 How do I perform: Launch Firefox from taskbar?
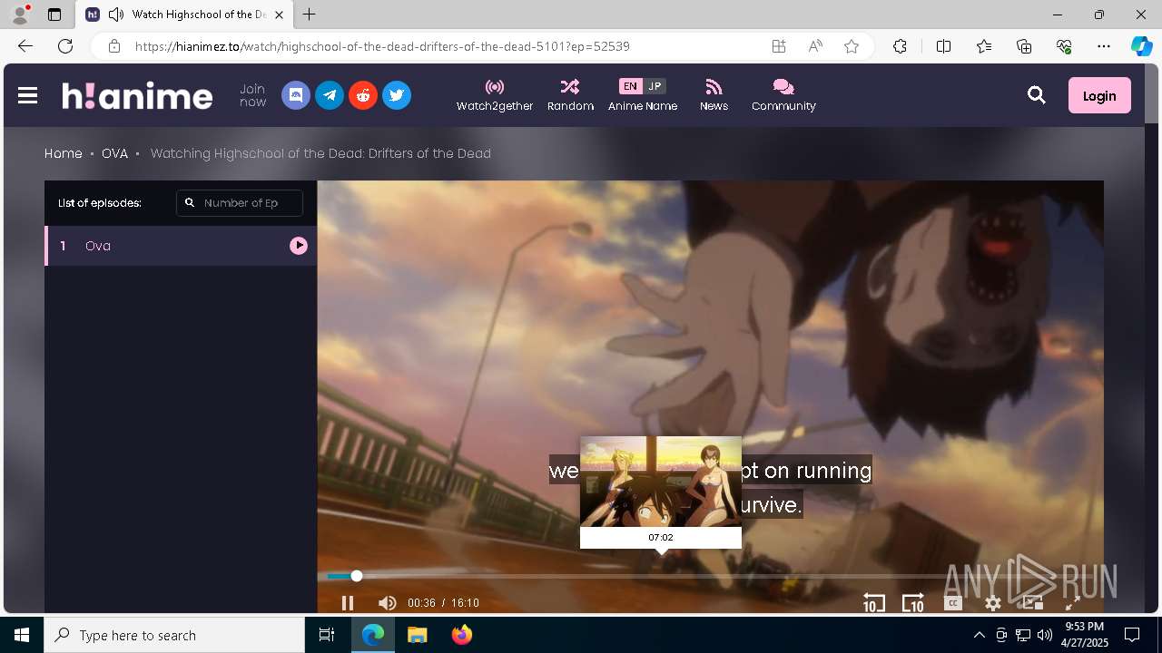tap(462, 635)
